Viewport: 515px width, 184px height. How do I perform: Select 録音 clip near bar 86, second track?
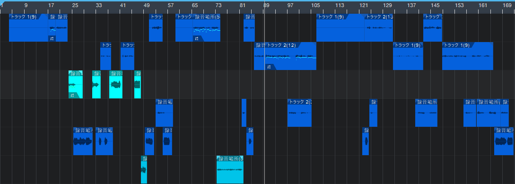coord(259,56)
